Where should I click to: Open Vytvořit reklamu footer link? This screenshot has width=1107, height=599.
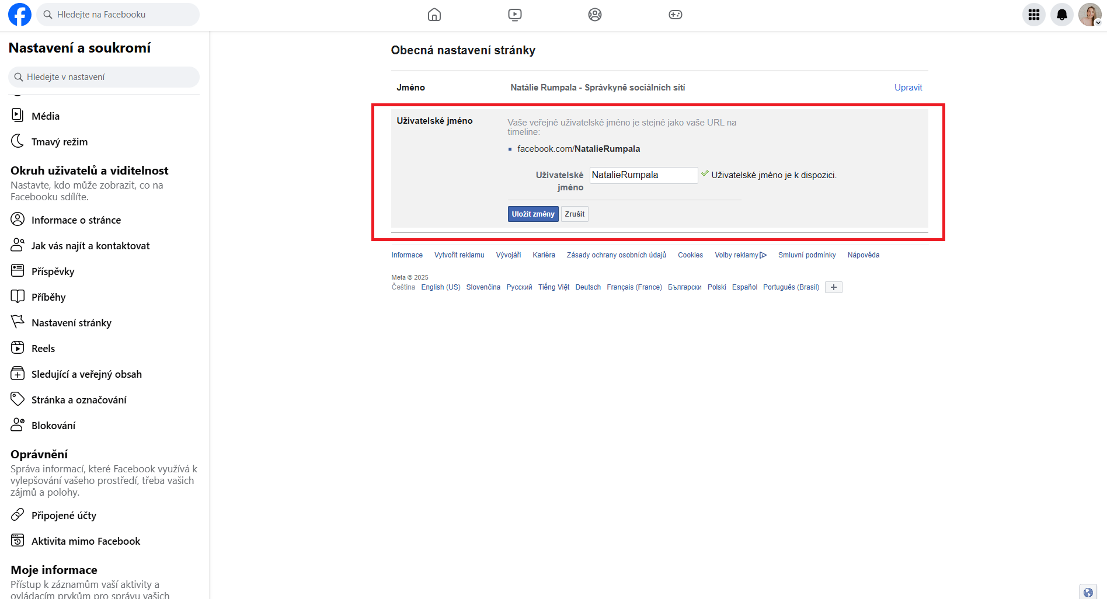[459, 255]
